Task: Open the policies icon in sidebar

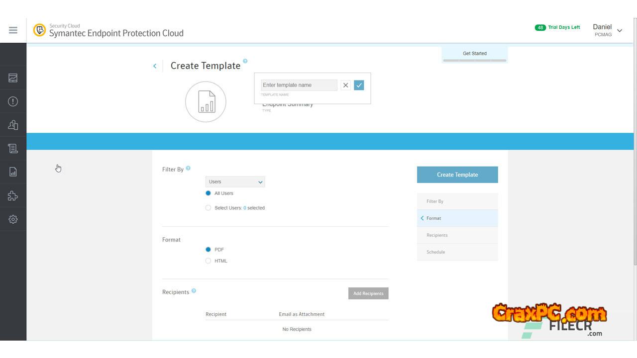Action: pyautogui.click(x=13, y=148)
